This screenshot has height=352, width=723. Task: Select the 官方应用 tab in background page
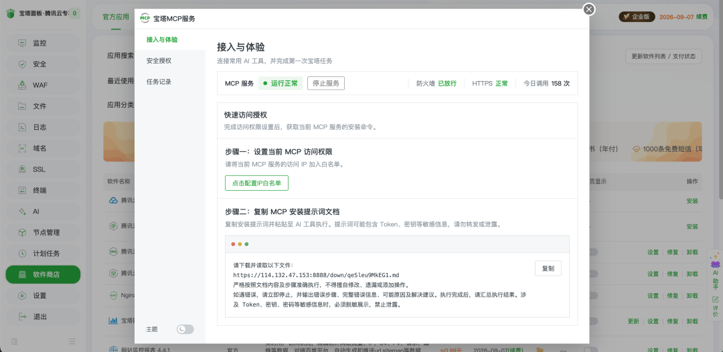click(x=116, y=17)
